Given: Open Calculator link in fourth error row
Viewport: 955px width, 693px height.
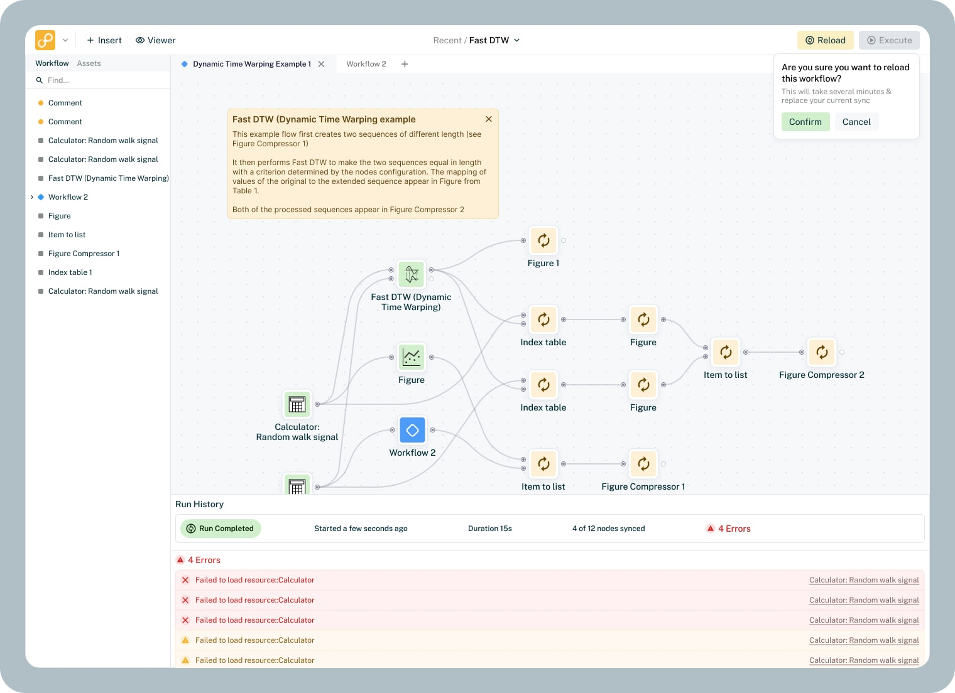Looking at the screenshot, I should (864, 640).
